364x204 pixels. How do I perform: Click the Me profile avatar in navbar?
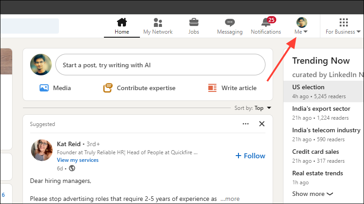[302, 22]
